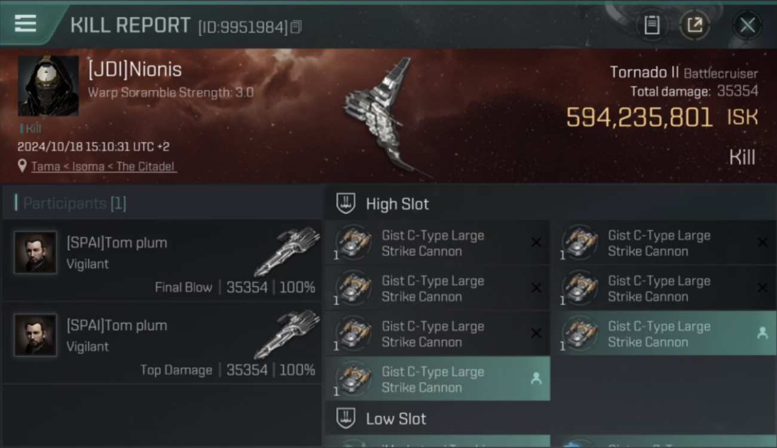Click the clipboard report icon
Viewport: 777px width, 448px height.
tap(651, 25)
